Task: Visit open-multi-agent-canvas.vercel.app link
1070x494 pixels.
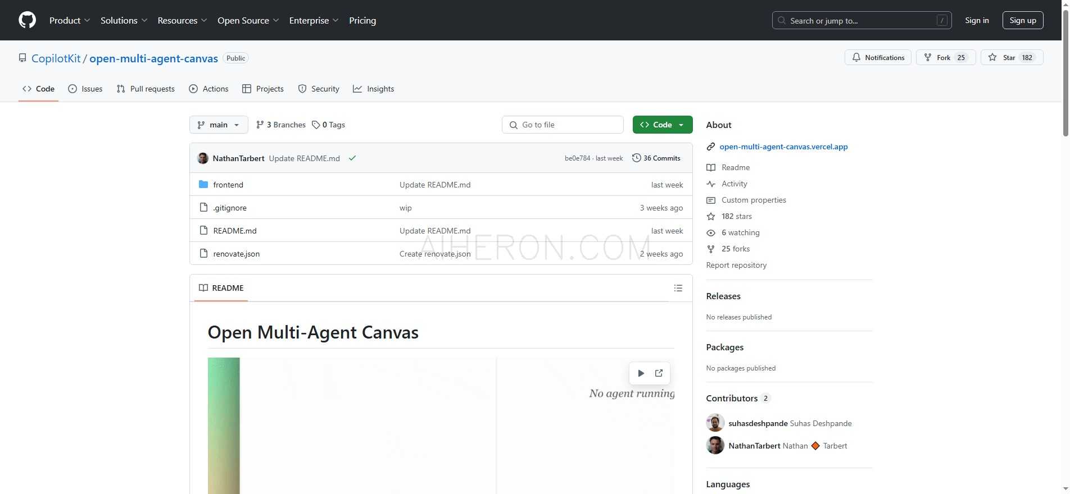Action: click(x=783, y=147)
